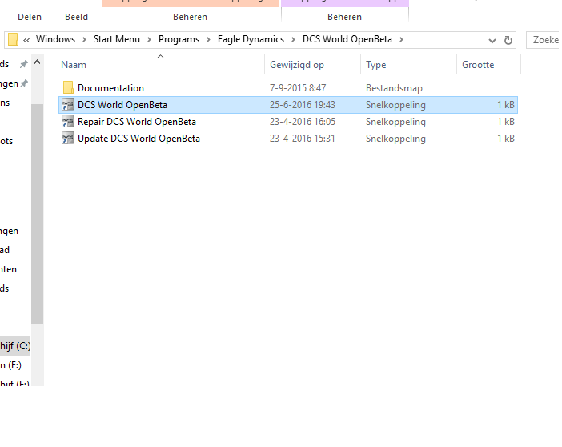Open the Beeld ribbon tab
Image resolution: width=562 pixels, height=447 pixels.
pyautogui.click(x=76, y=17)
